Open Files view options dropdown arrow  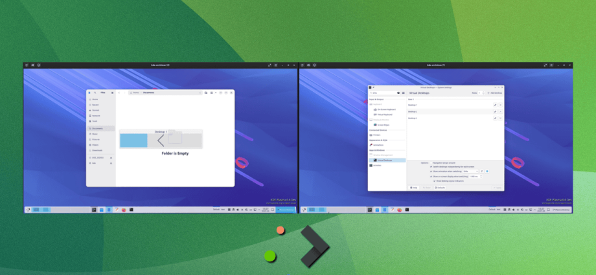click(216, 93)
